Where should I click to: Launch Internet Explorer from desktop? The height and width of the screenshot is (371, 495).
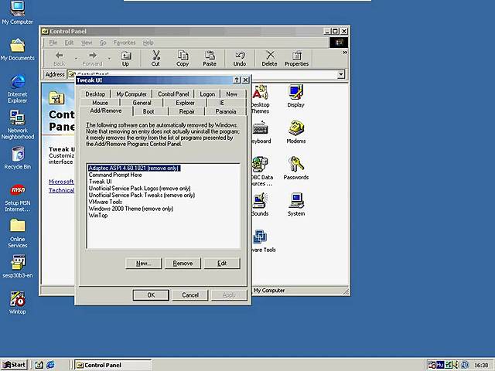[17, 89]
